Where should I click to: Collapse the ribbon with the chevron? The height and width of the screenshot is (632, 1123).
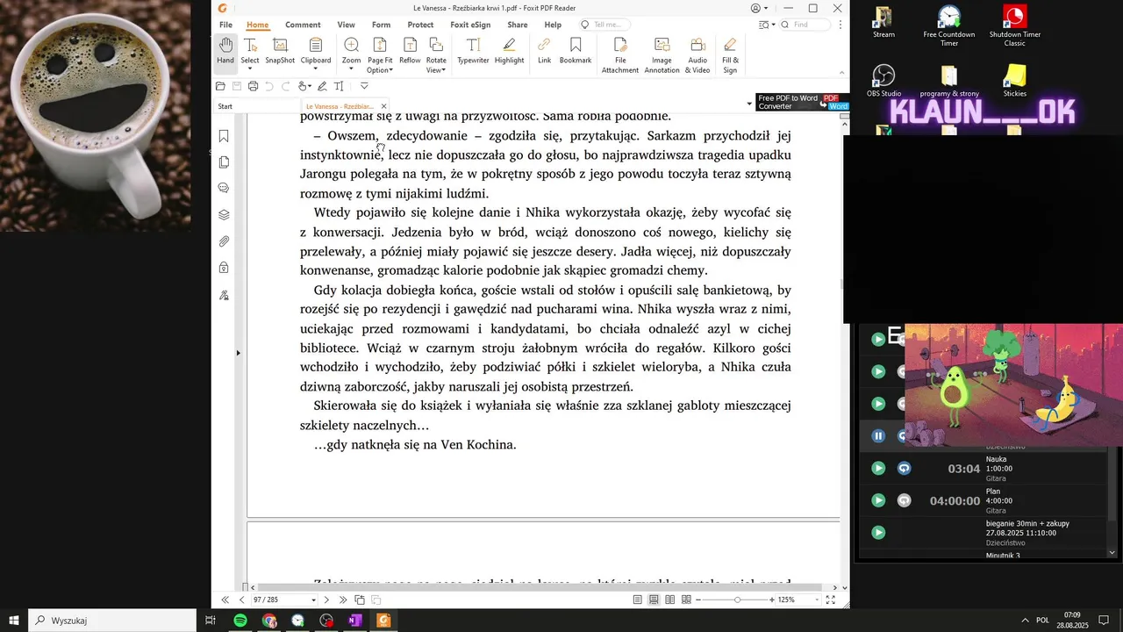tap(842, 73)
